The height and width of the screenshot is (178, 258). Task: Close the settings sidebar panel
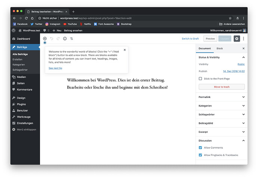coord(243,48)
